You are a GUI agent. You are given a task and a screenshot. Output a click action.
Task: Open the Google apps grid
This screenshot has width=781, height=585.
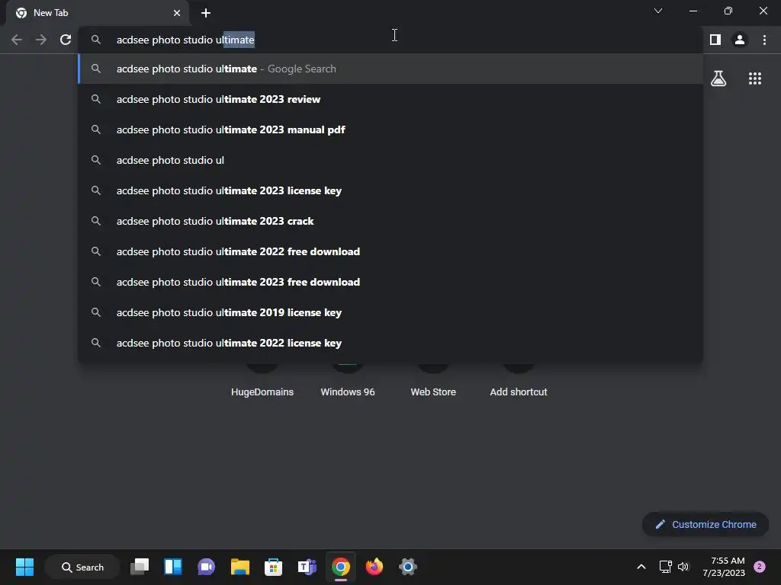pyautogui.click(x=755, y=78)
